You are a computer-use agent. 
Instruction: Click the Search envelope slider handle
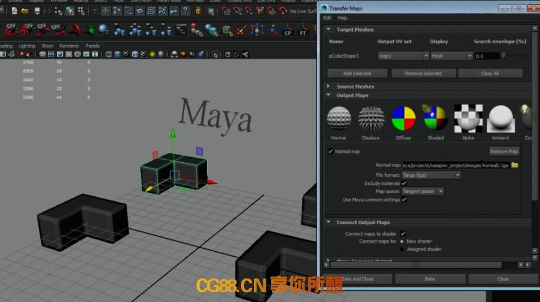[x=504, y=55]
